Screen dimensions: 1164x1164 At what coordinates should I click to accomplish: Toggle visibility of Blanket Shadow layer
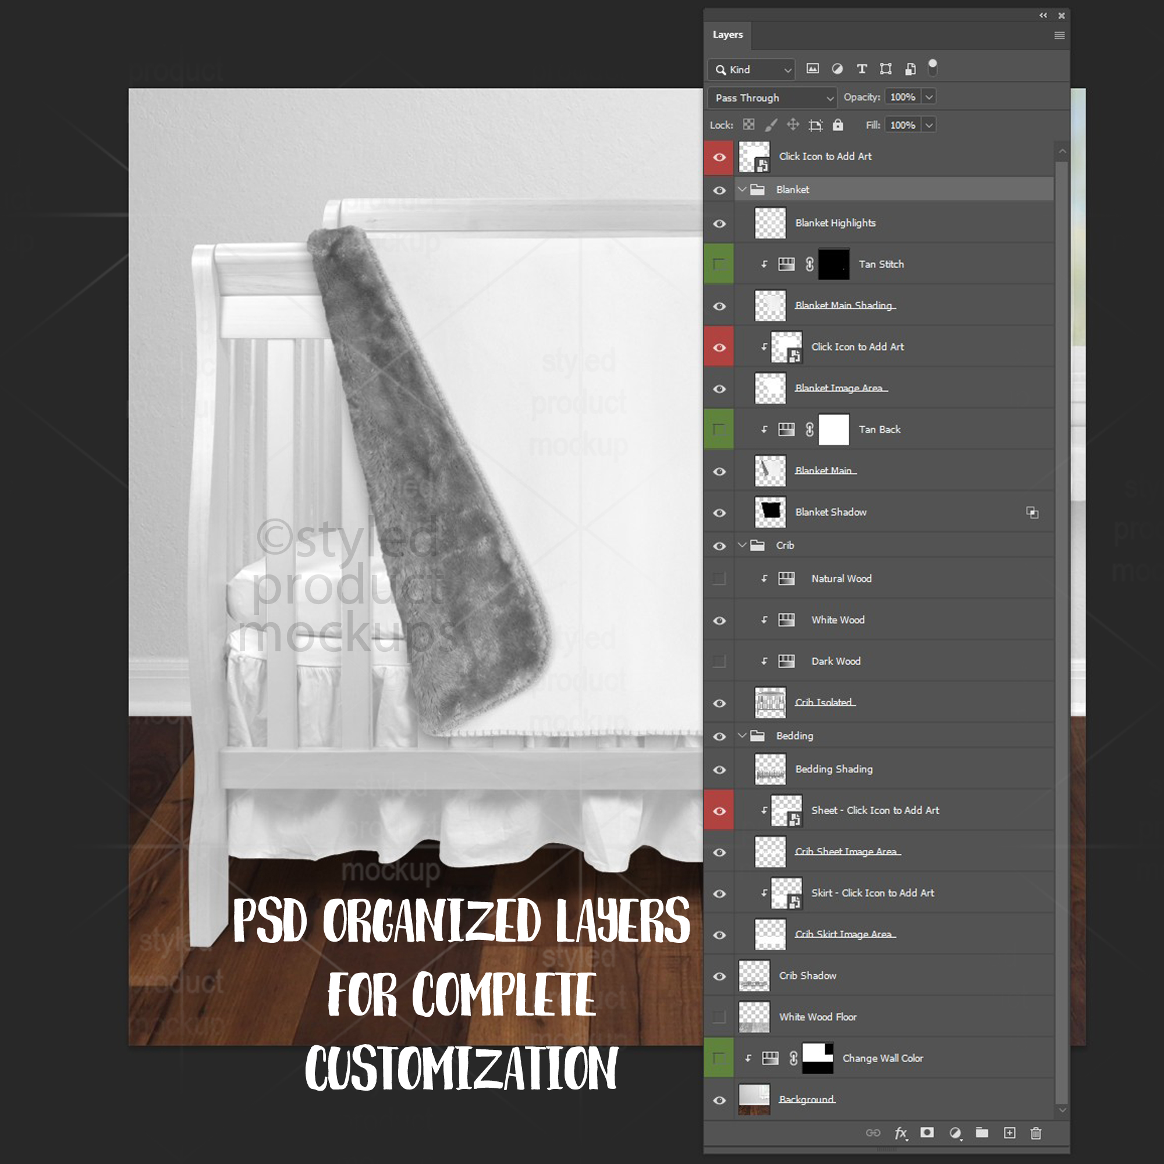(x=719, y=513)
